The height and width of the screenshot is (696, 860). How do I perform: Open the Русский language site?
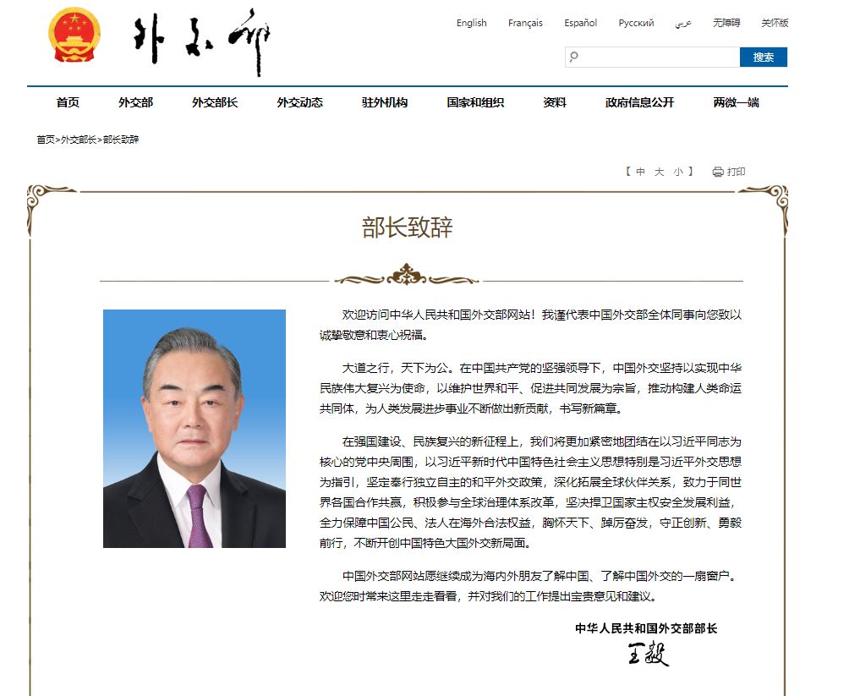point(636,23)
